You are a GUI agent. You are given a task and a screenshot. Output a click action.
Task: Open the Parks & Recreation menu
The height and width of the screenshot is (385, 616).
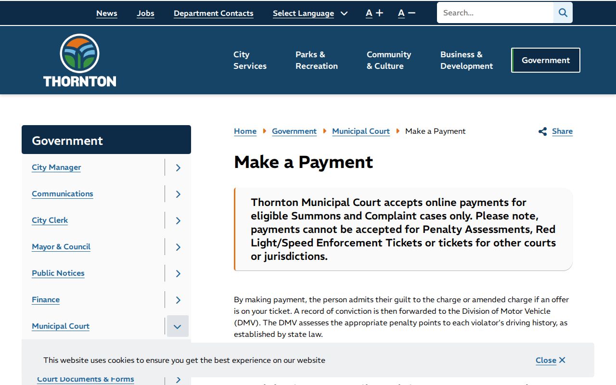(317, 60)
